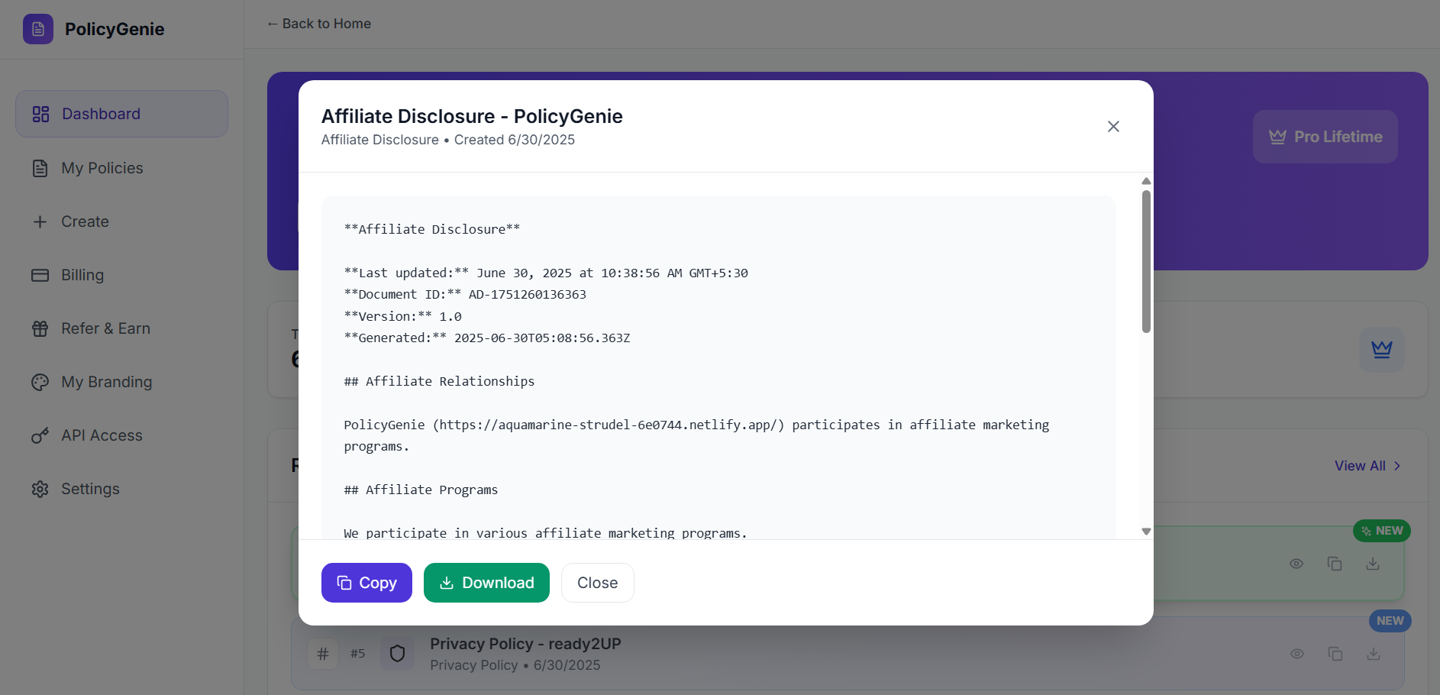
Task: Download the first NEW policy via icon
Action: point(1373,564)
